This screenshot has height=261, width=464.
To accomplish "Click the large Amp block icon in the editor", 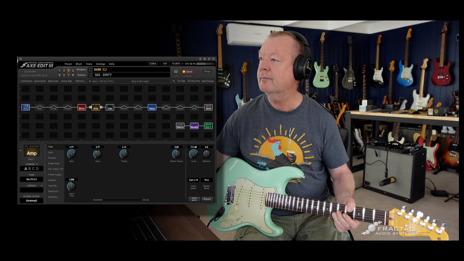I will (32, 151).
